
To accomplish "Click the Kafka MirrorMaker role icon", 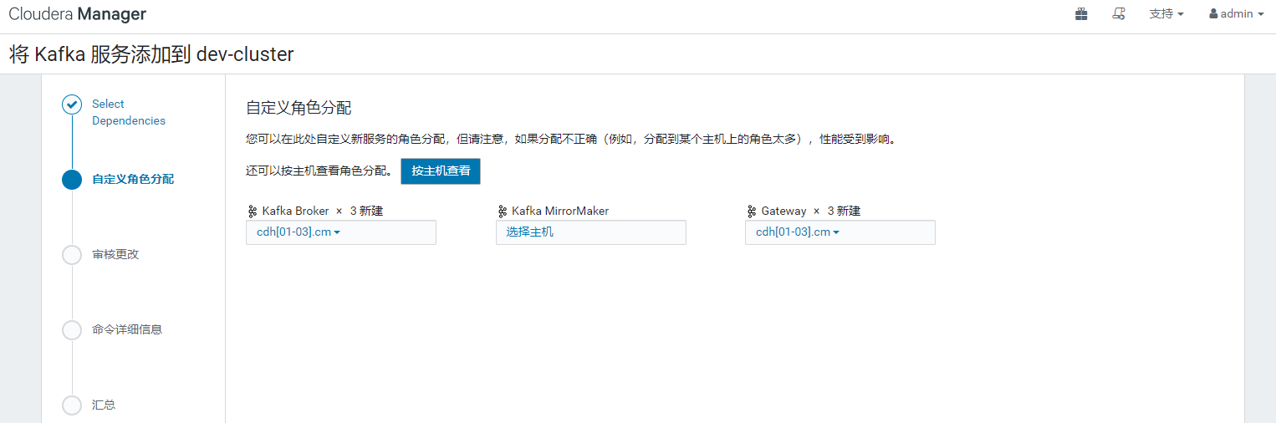I will click(x=502, y=211).
